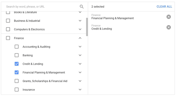Expand Insurance subcategory chevron

click(80, 90)
